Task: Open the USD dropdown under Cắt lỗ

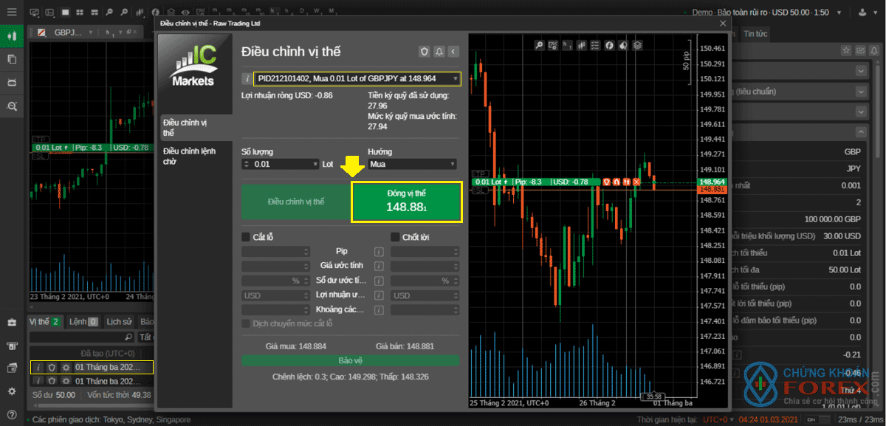Action: point(275,295)
